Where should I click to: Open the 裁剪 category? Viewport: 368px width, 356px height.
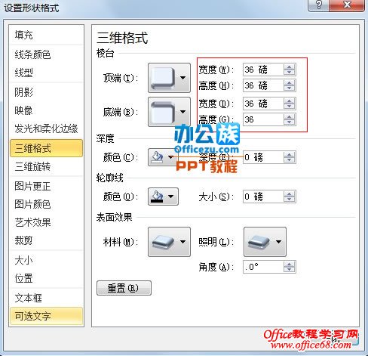coord(46,240)
